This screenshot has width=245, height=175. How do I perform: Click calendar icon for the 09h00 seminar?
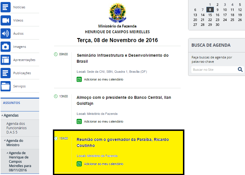pos(79,79)
